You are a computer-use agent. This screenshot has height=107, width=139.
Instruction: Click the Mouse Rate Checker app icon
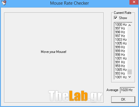tap(4, 3)
